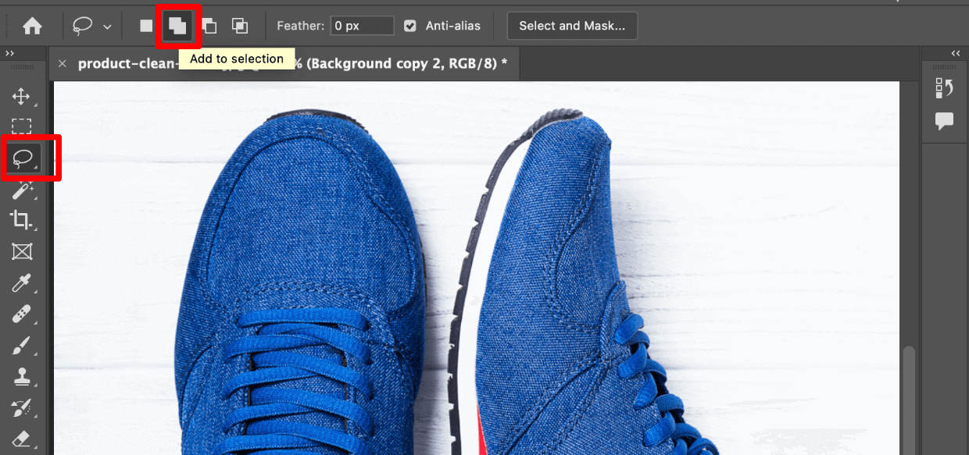
Task: Expand the left panel via double-arrow chevron
Action: click(x=9, y=53)
